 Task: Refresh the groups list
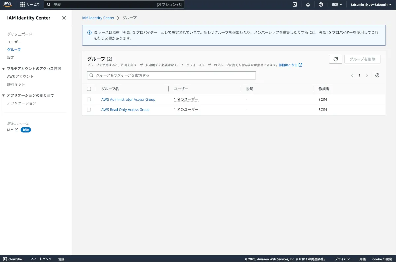335,59
